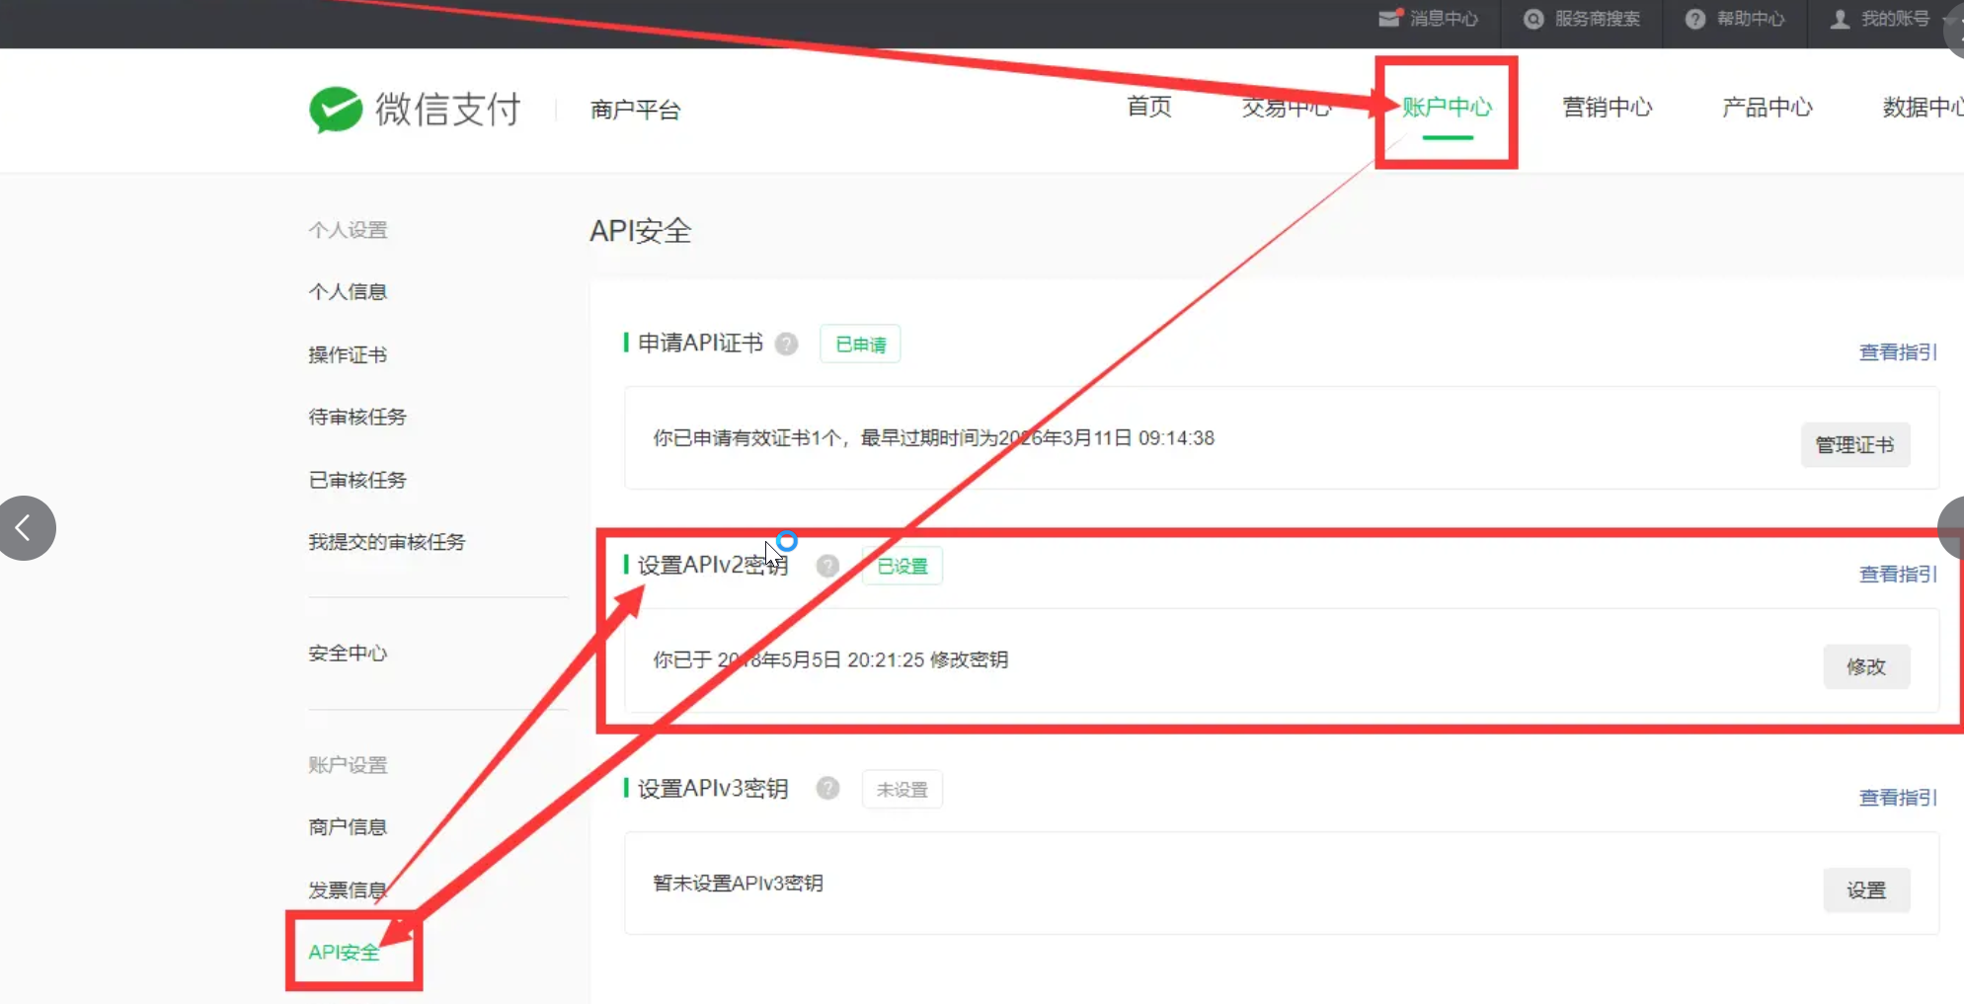
Task: Open help center question mark icon
Action: pos(1695,19)
